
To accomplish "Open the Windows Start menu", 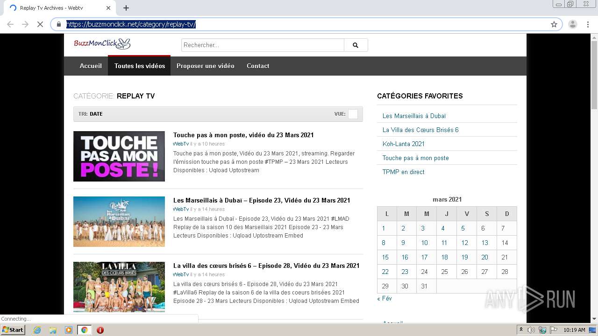I will pos(13,329).
